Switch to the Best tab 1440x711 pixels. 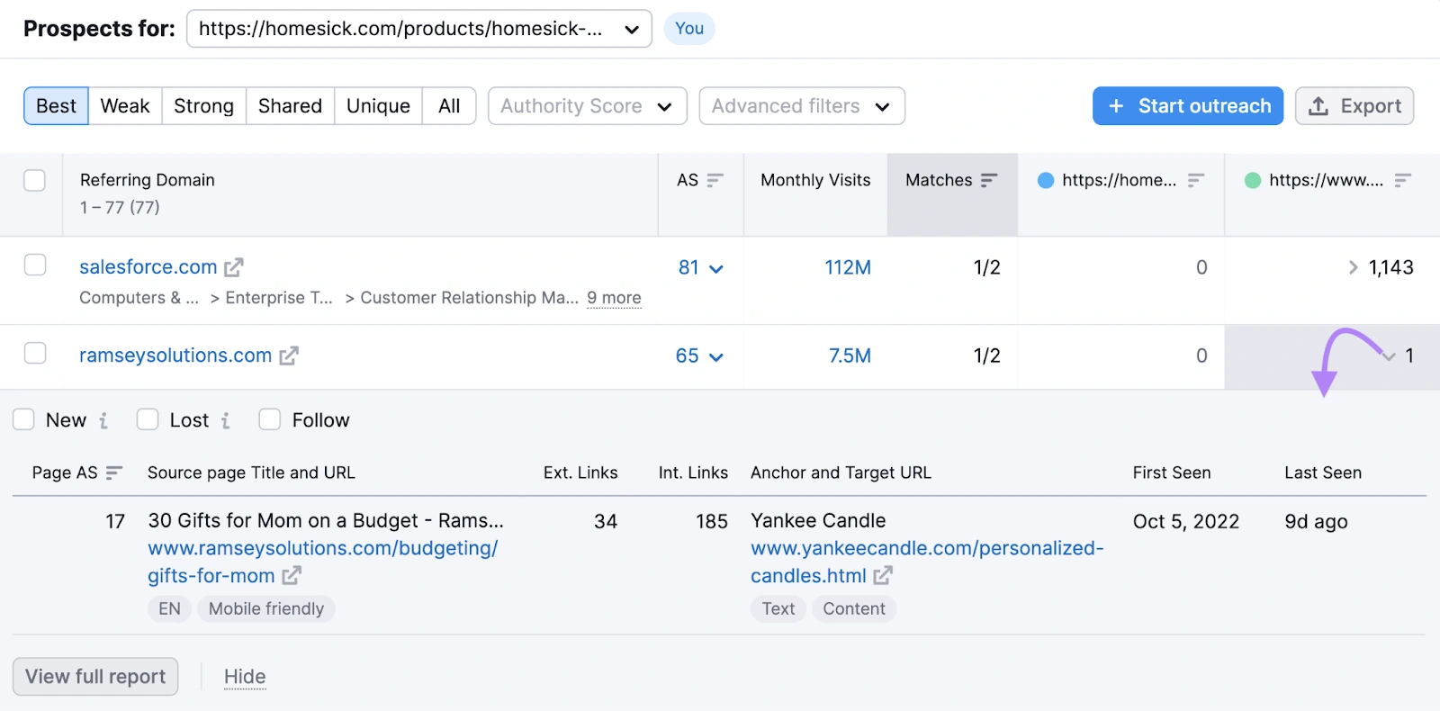[x=56, y=106]
